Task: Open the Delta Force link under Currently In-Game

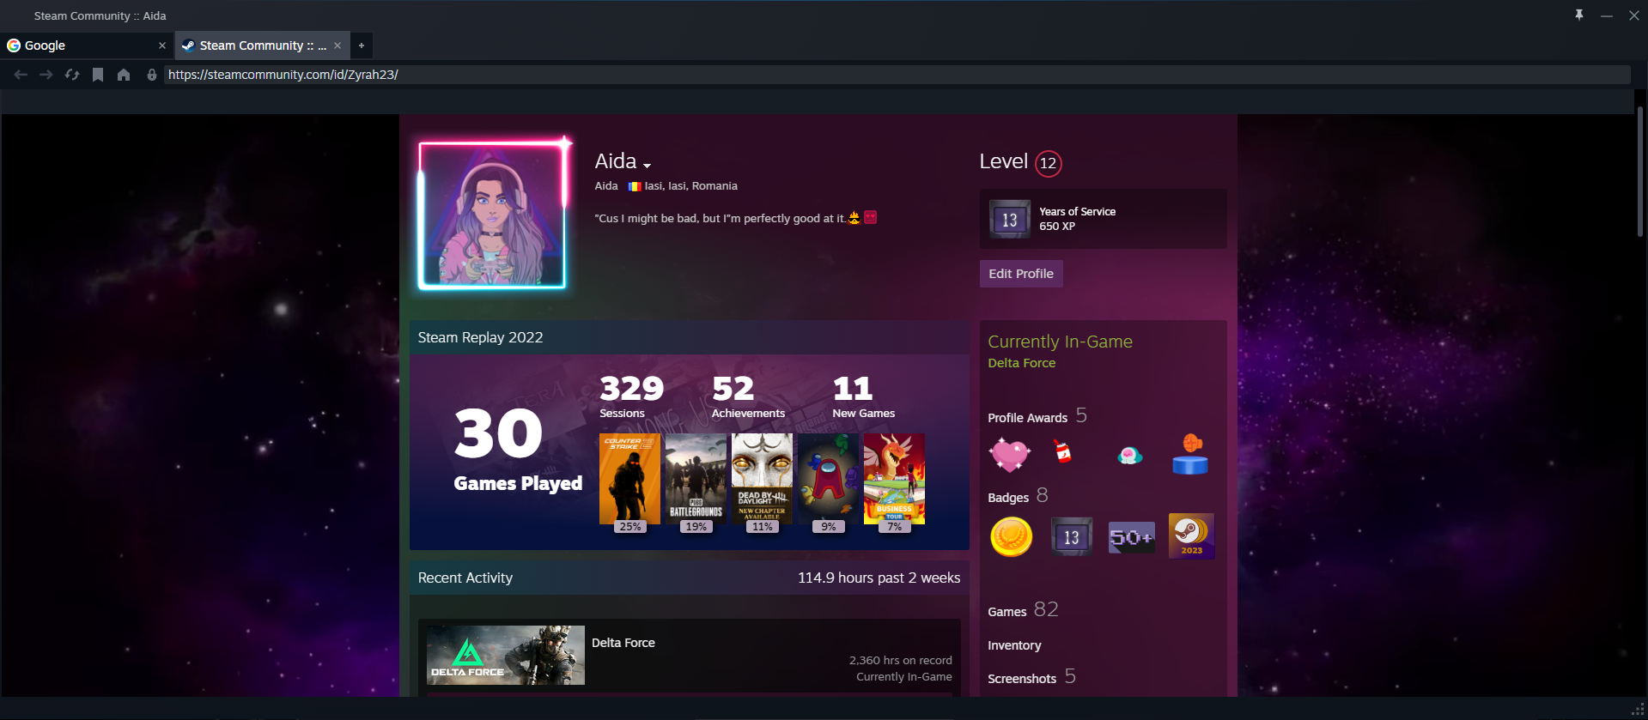Action: [1022, 363]
